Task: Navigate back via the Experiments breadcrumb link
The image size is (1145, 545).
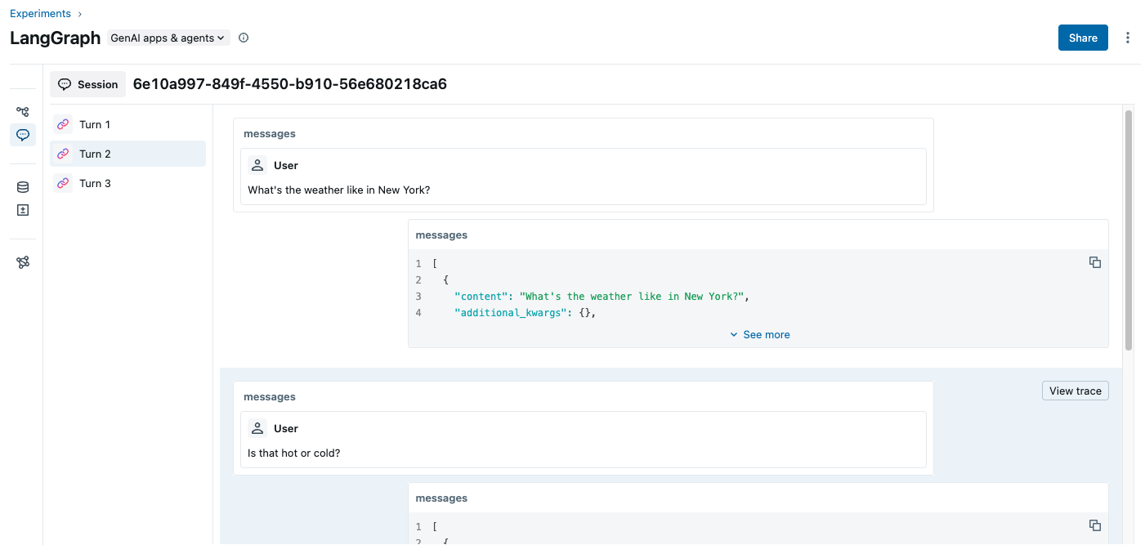Action: click(x=41, y=13)
